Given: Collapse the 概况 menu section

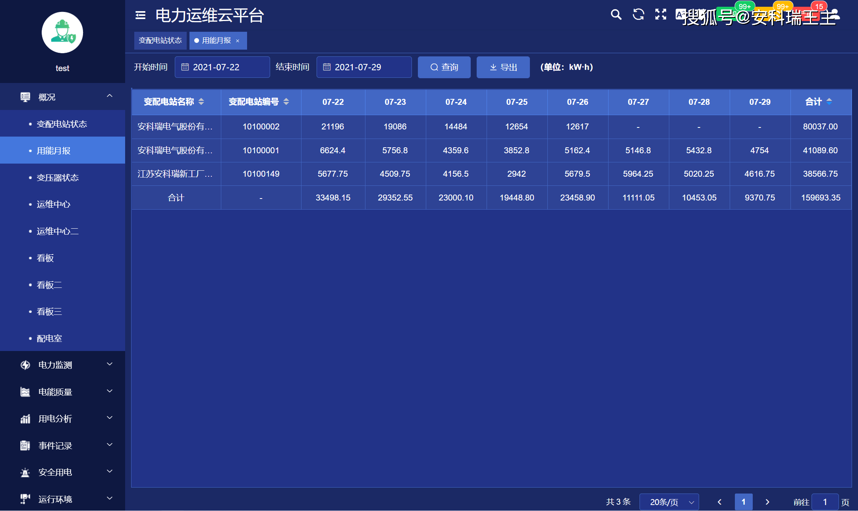Looking at the screenshot, I should [110, 96].
